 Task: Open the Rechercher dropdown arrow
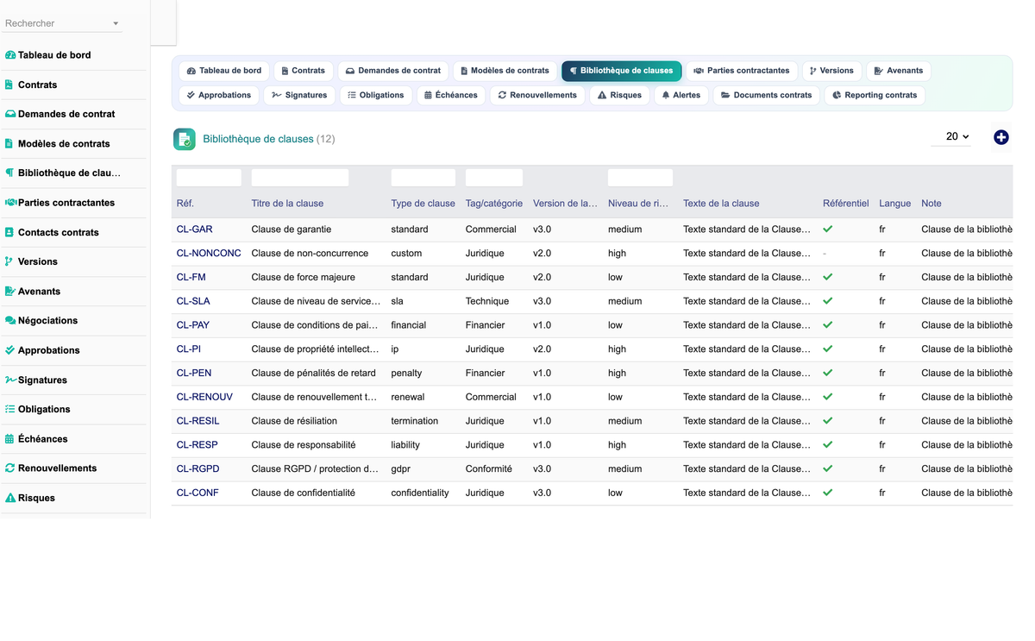tap(116, 23)
